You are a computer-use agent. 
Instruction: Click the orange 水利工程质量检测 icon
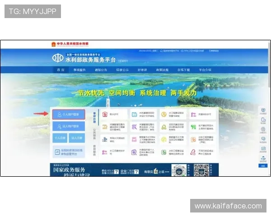point(193,140)
